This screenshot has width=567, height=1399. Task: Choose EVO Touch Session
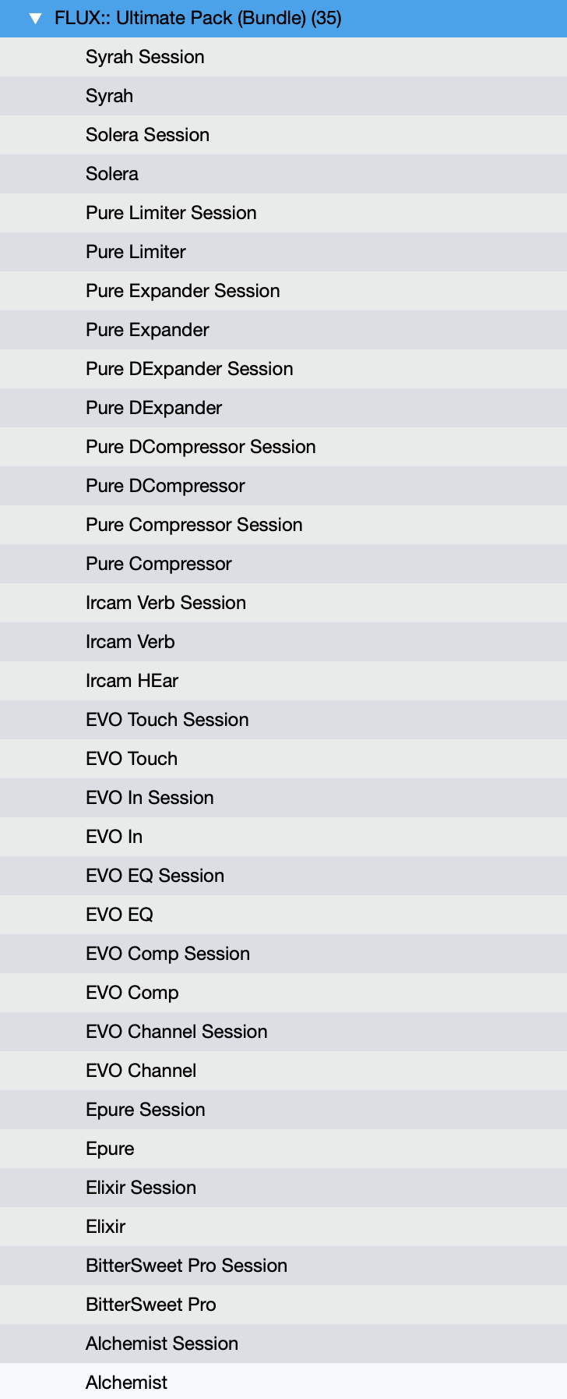(167, 720)
